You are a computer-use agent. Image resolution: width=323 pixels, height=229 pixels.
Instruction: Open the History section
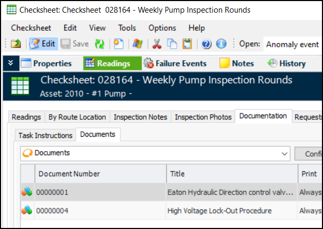287,63
